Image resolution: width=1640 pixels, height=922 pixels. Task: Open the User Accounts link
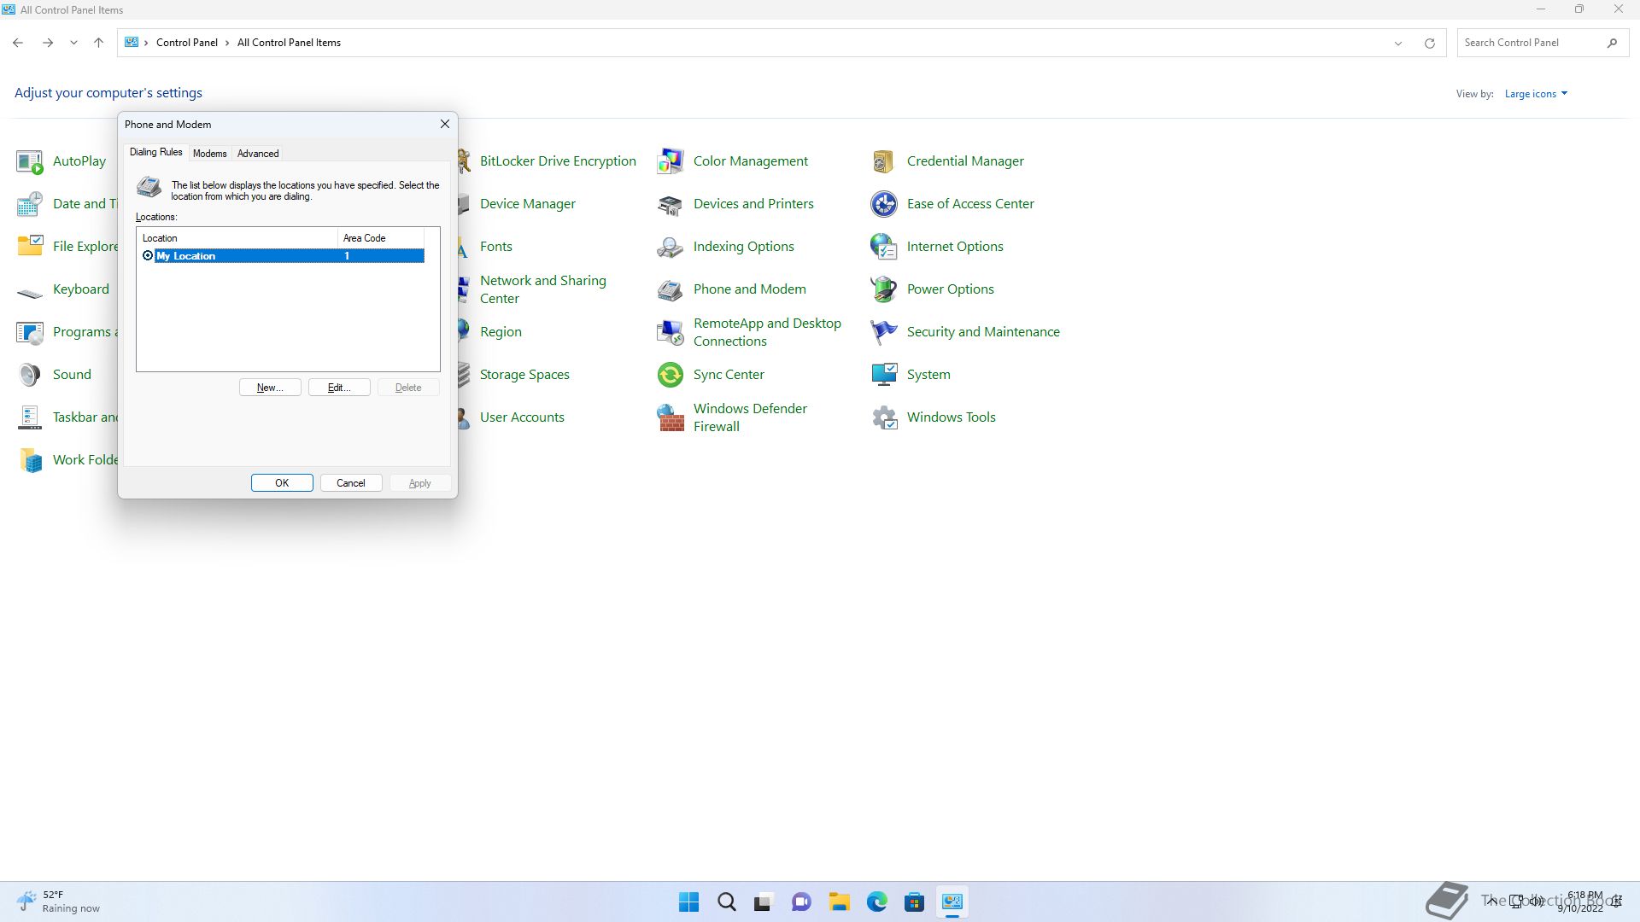(522, 417)
